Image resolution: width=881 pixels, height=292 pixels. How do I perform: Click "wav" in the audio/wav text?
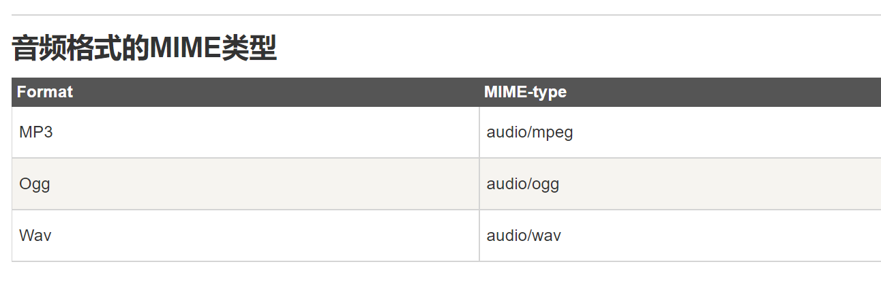546,236
